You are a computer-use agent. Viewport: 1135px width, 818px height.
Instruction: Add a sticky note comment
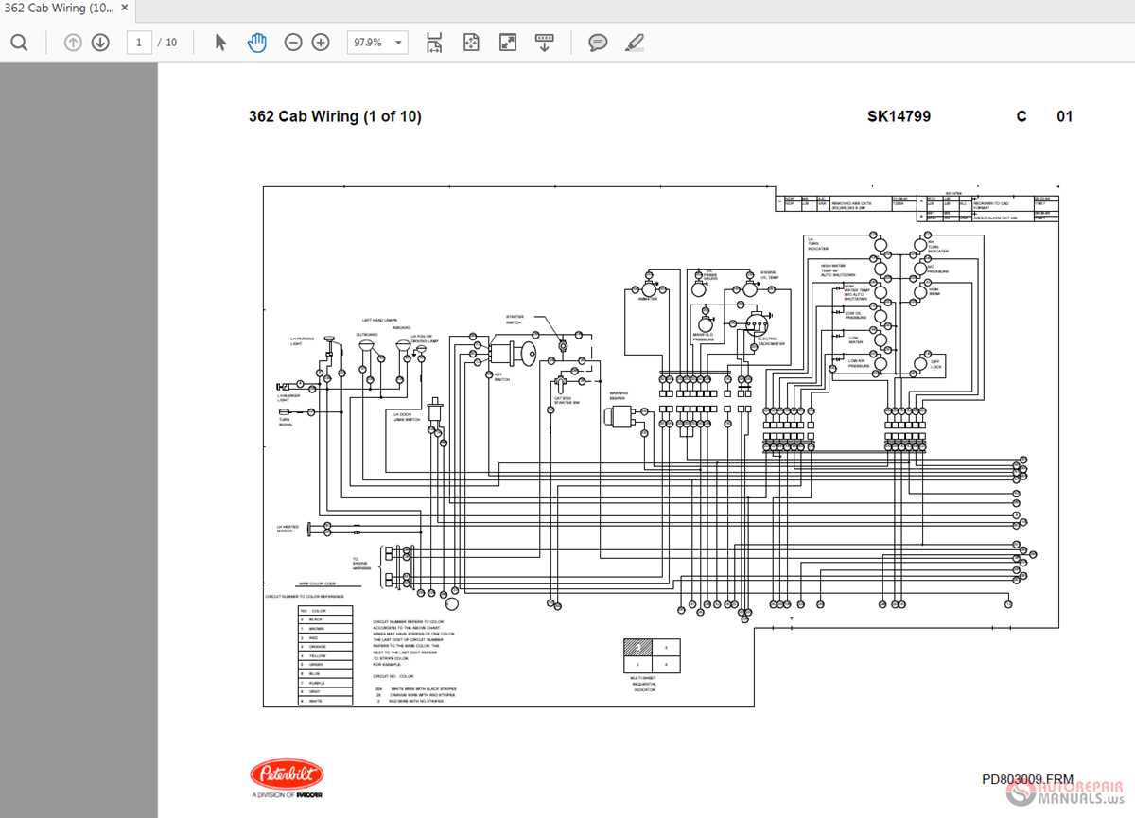pyautogui.click(x=598, y=43)
